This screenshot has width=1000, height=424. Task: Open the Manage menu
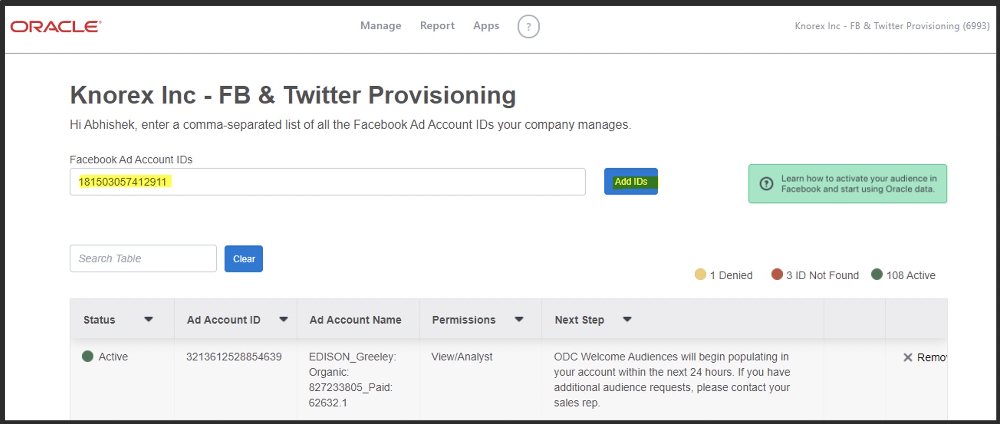[380, 26]
